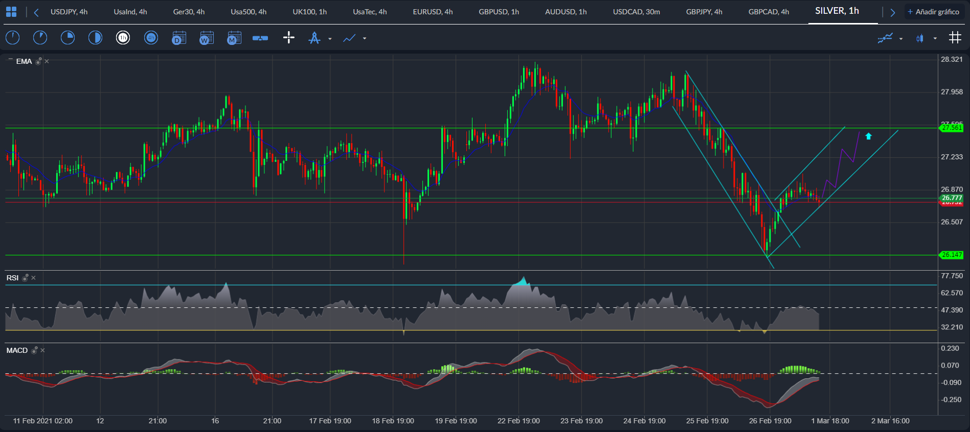Click the green 27.561 price level label
Screen dimensions: 970x432
pos(952,128)
